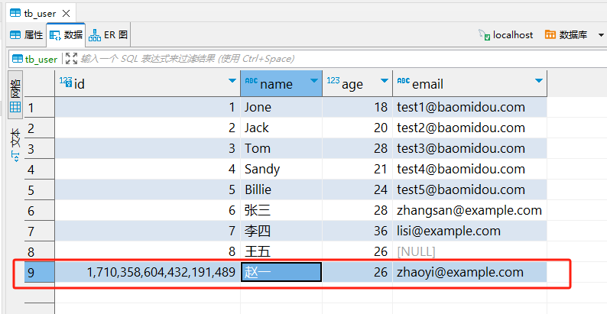Viewport: 607px width, 314px height.
Task: Click the name cell Tom
Action: pos(281,148)
